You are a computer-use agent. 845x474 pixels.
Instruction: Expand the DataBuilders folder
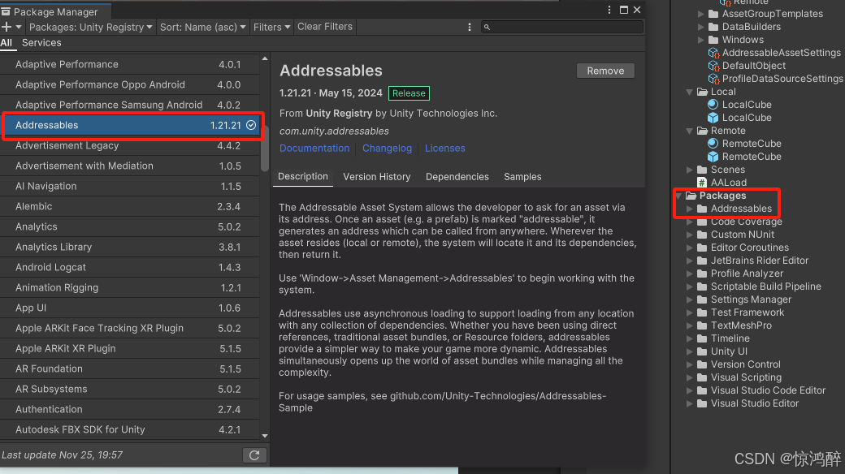point(700,27)
